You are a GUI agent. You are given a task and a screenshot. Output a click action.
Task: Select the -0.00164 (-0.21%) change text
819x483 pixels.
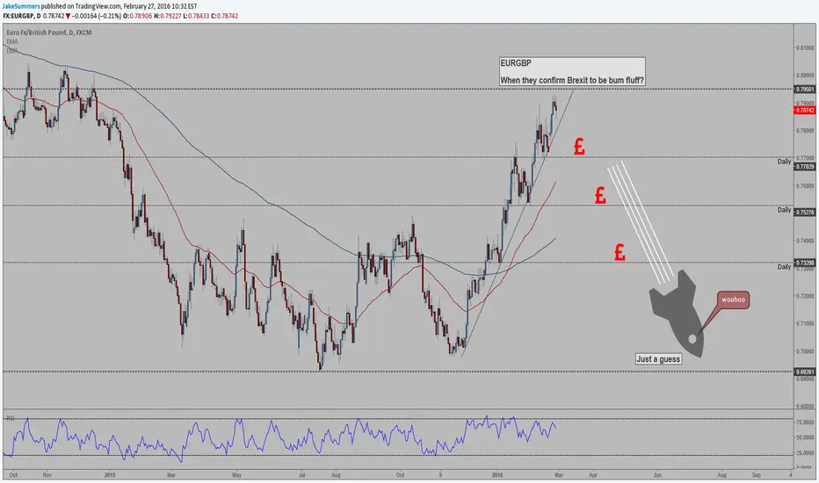click(98, 16)
